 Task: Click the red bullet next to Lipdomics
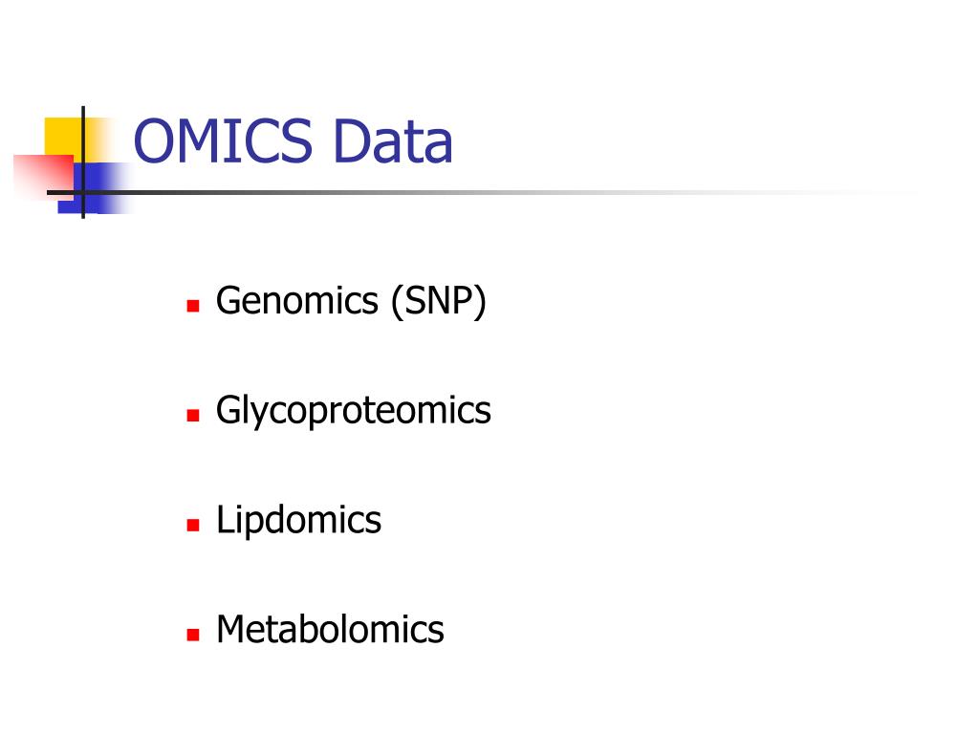(x=193, y=525)
